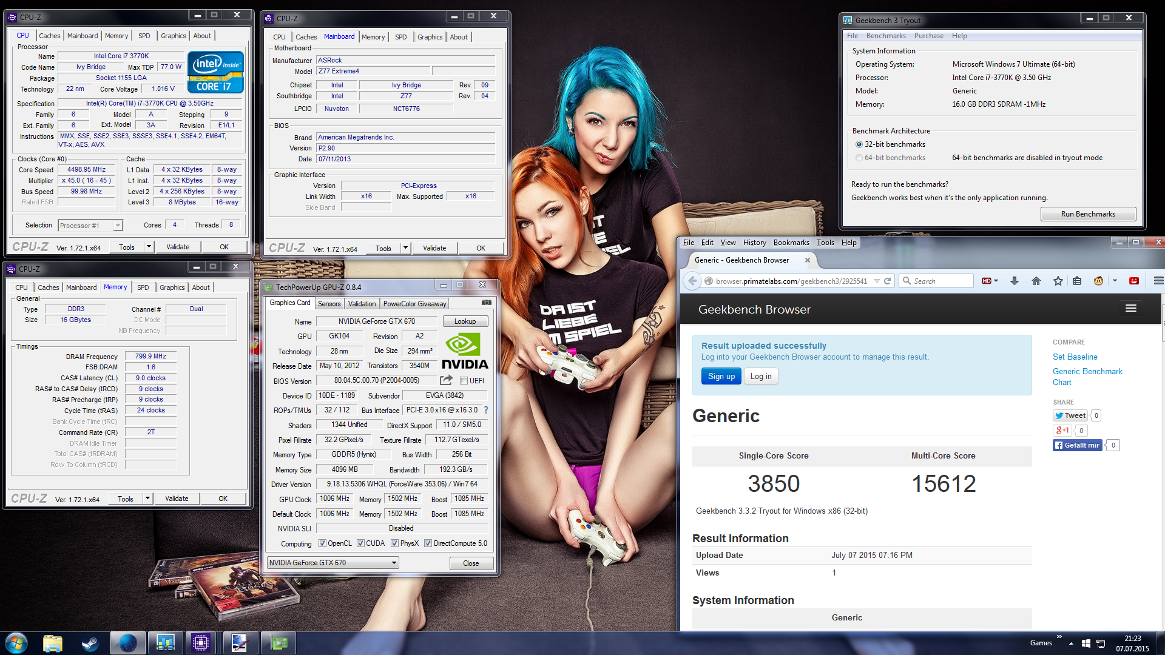Image resolution: width=1165 pixels, height=655 pixels.
Task: Click the GPU-Z screenshot camera icon
Action: coord(487,302)
